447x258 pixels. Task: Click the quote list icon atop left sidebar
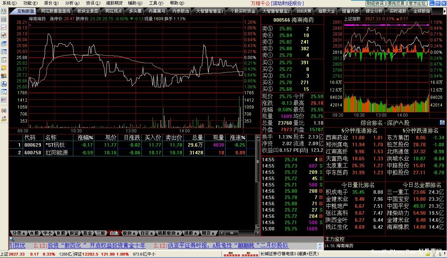point(4,11)
